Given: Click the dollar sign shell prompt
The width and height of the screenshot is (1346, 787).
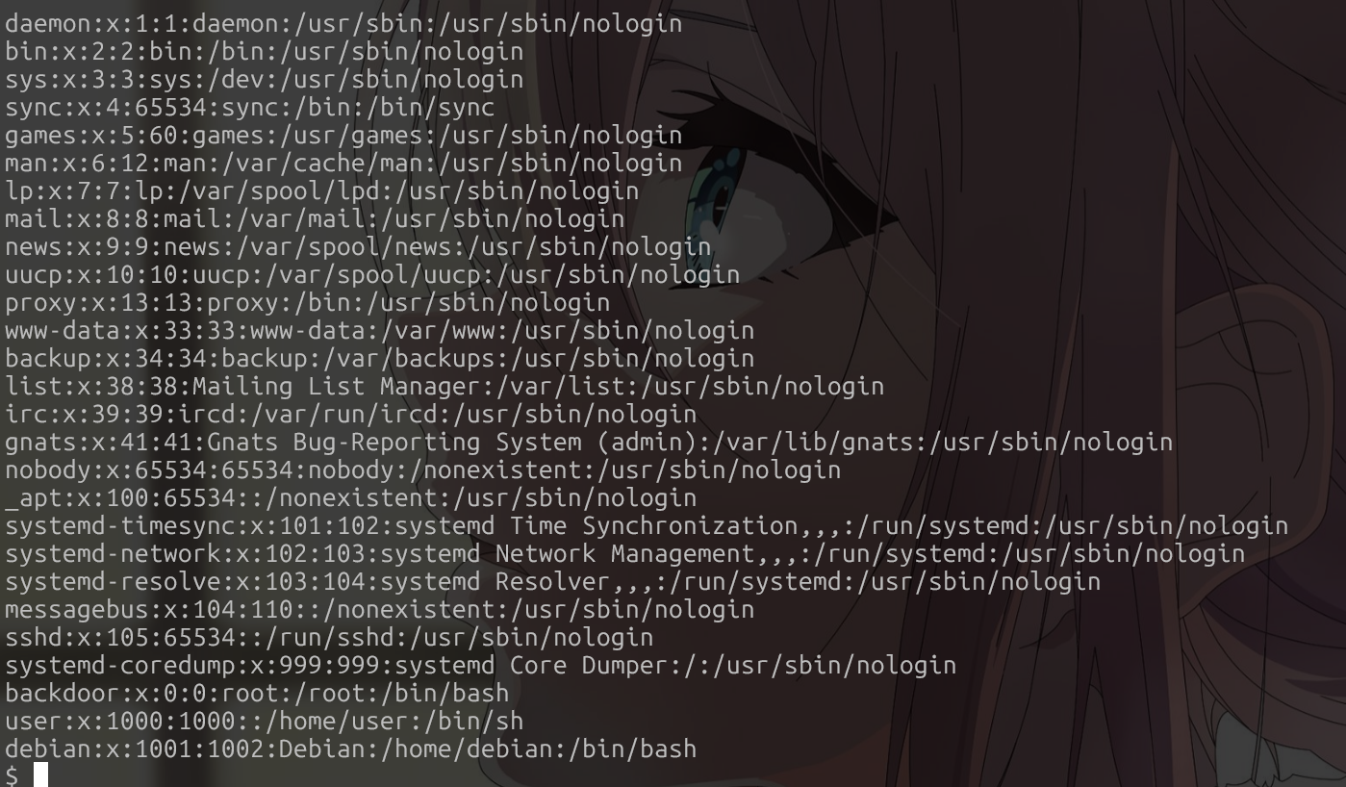Looking at the screenshot, I should (12, 775).
